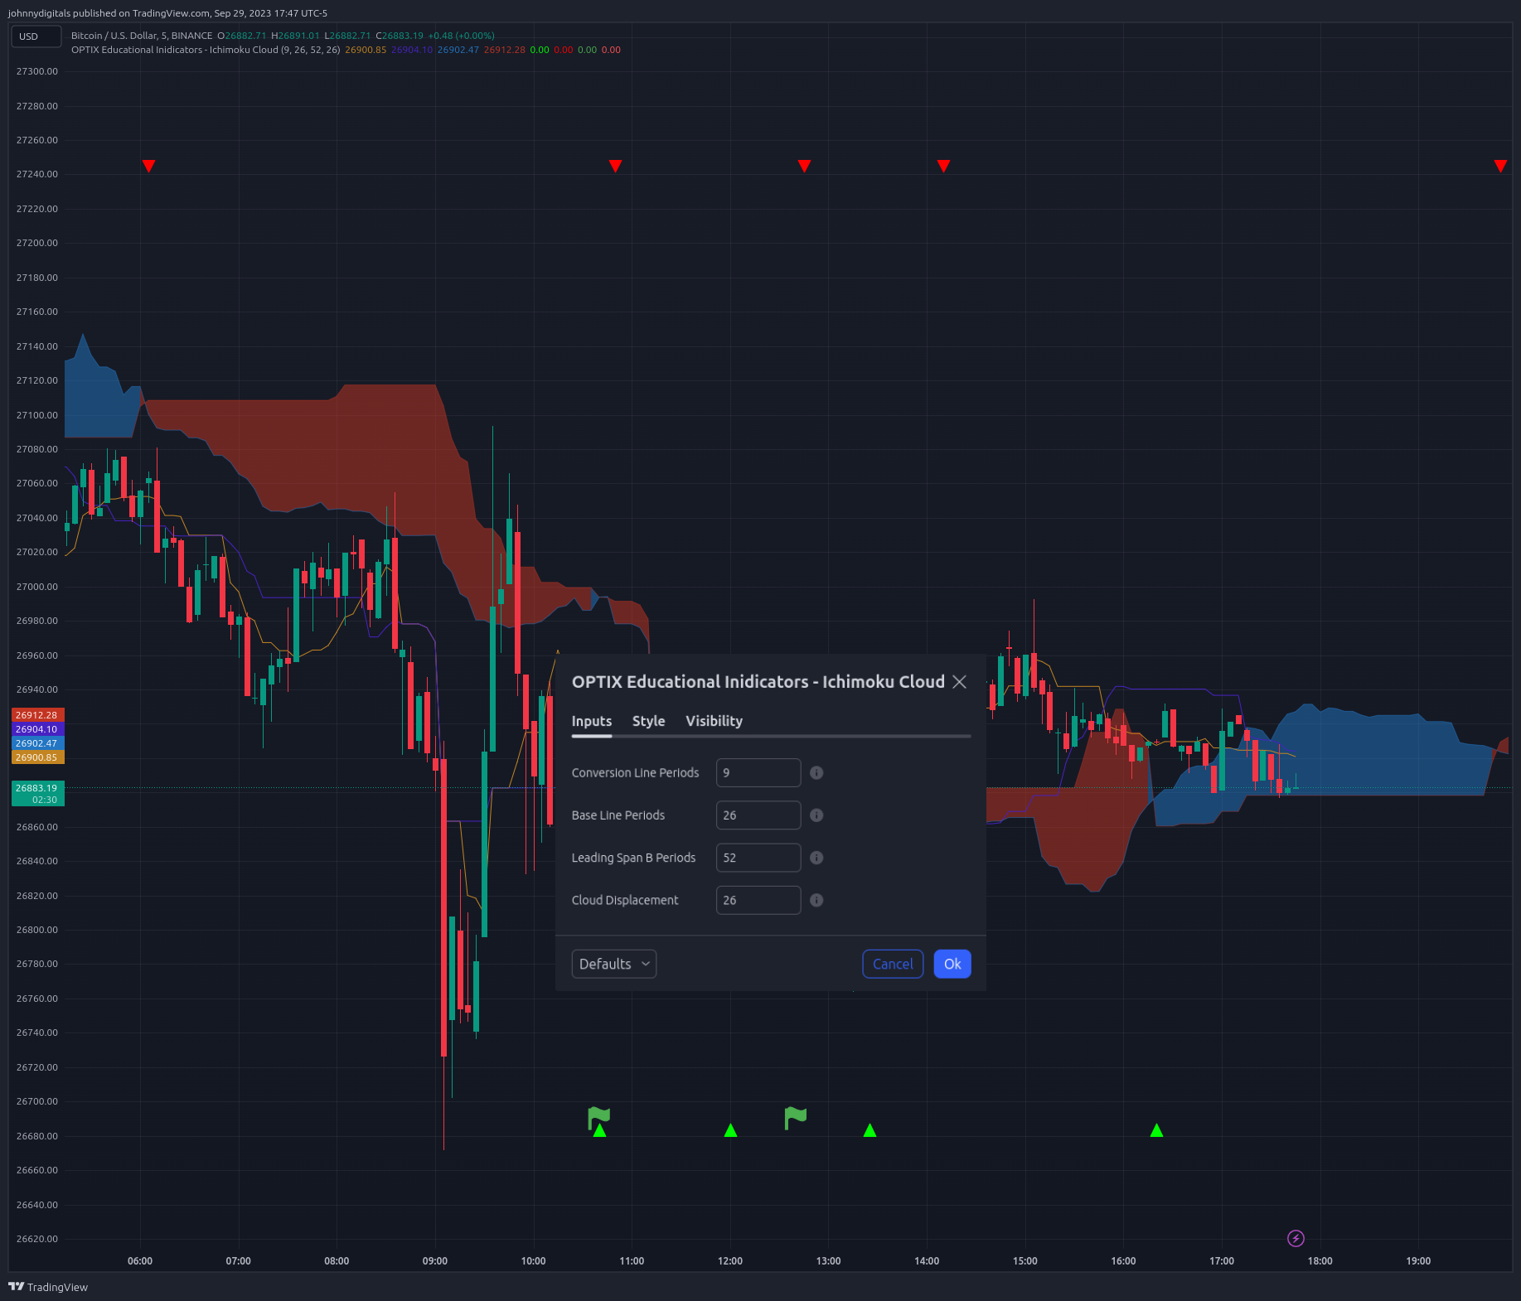Image resolution: width=1521 pixels, height=1301 pixels.
Task: Close the Ichimoku Cloud settings dialog
Action: (x=959, y=681)
